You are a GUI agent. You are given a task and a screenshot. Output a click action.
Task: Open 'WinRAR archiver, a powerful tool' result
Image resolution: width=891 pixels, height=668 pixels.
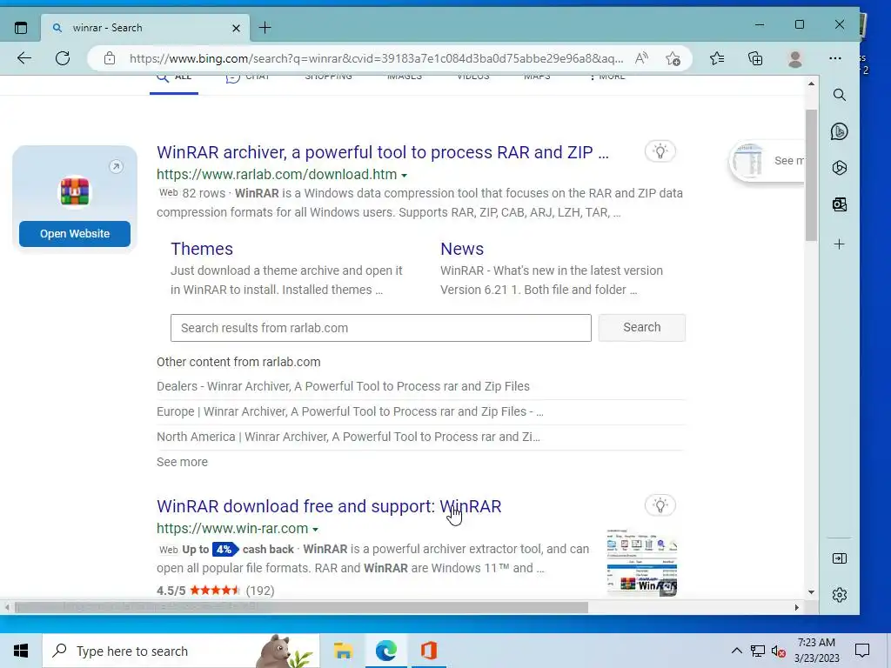[x=383, y=152]
